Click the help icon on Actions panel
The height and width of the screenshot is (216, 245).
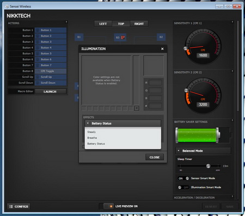click(x=66, y=22)
